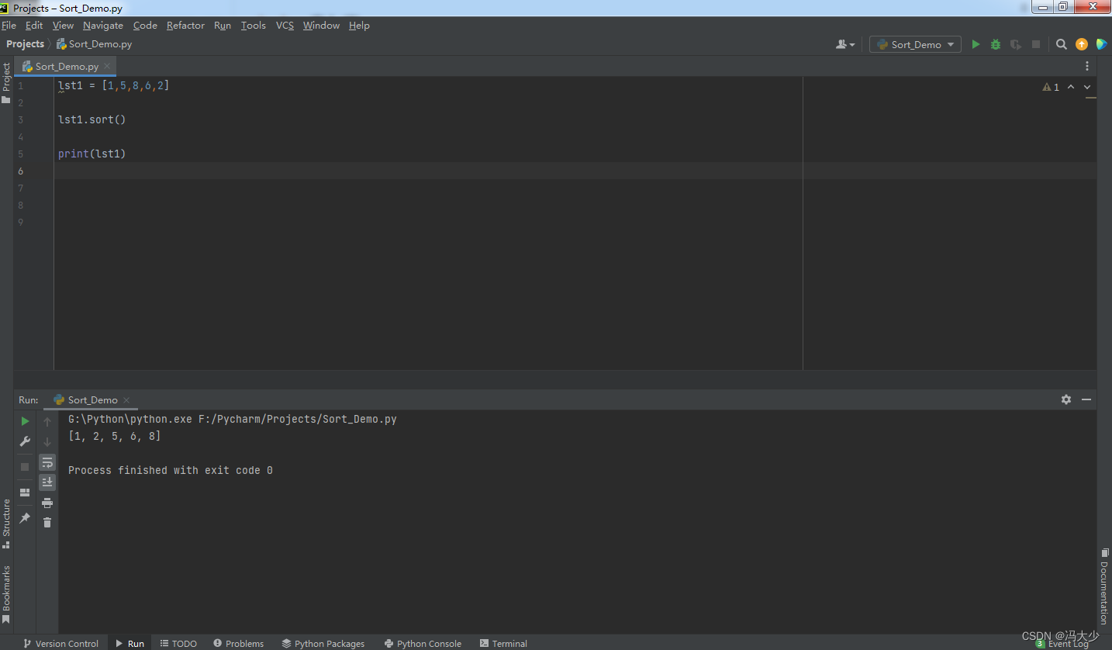Open the Edit menu
Viewport: 1112px width, 650px height.
[34, 26]
